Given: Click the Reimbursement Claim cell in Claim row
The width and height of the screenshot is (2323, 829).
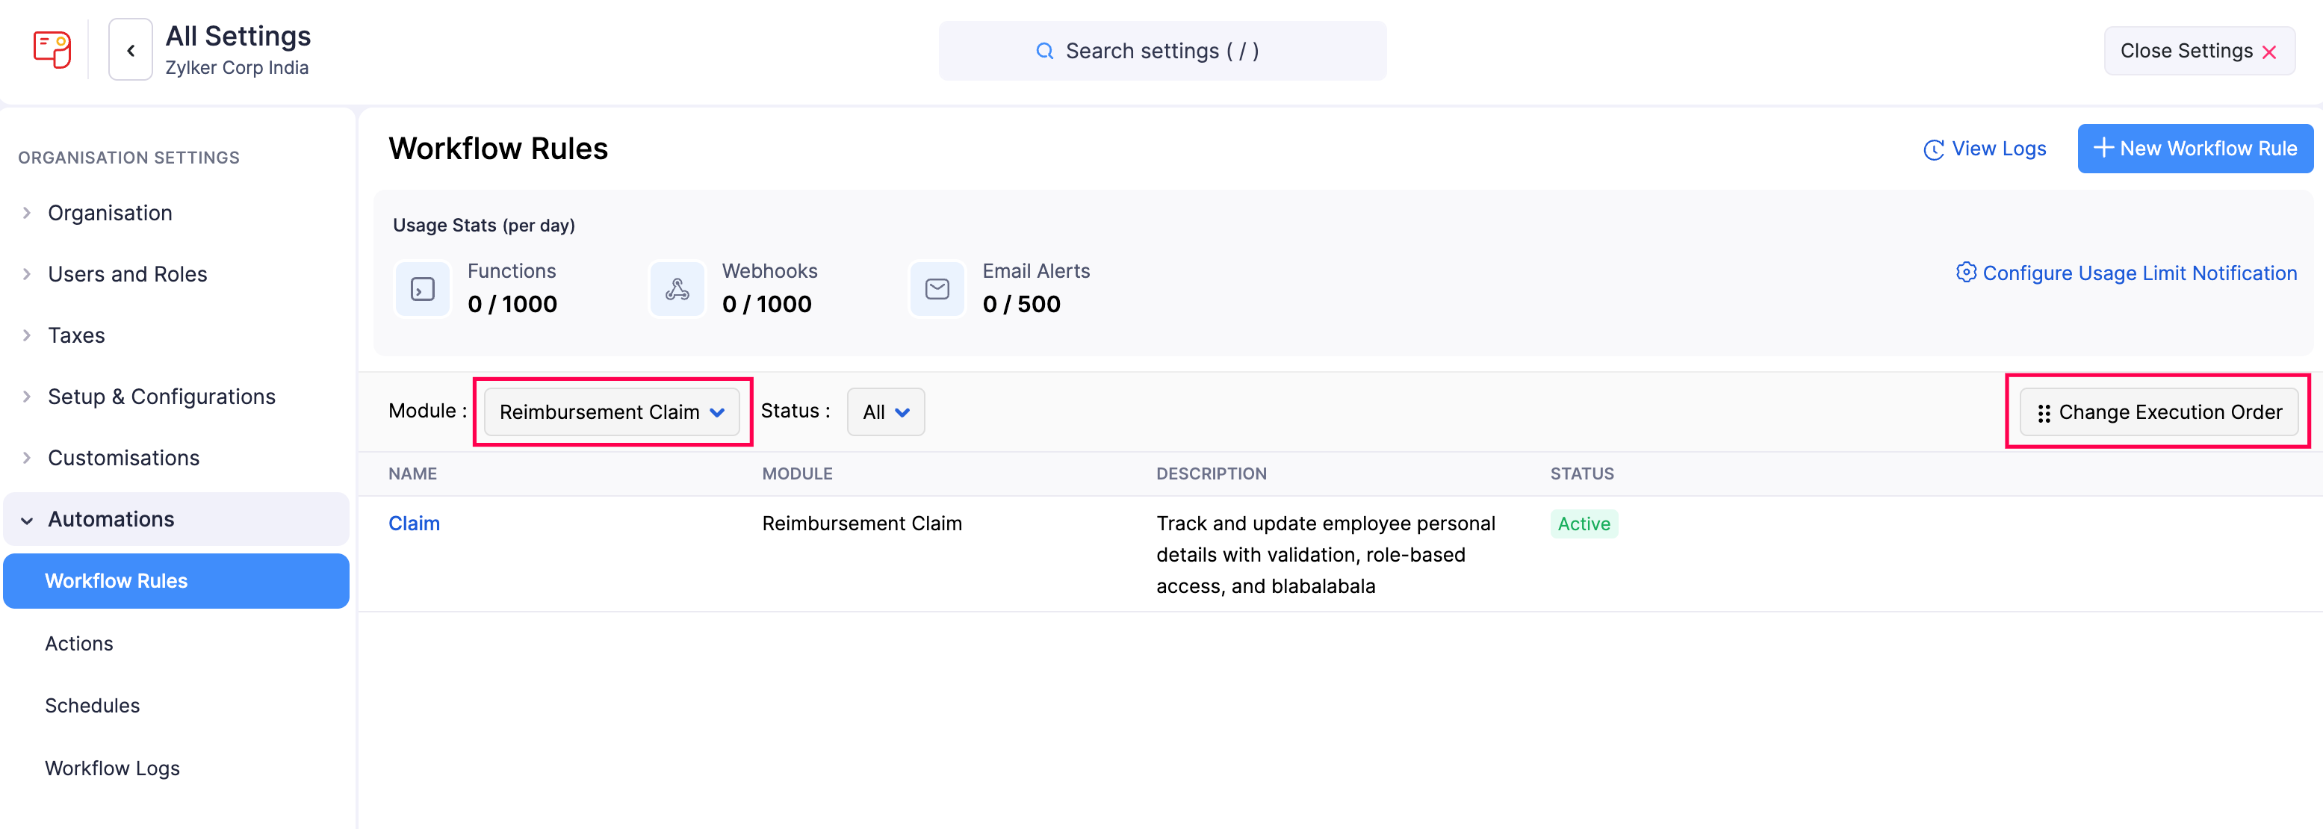Looking at the screenshot, I should click(x=861, y=524).
